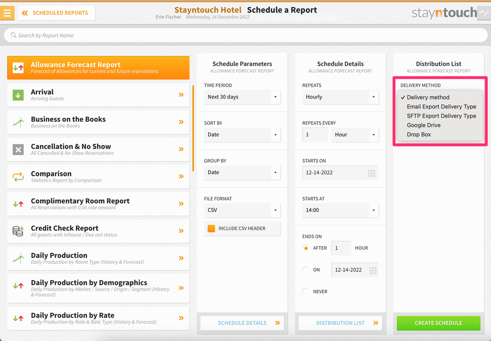Click the Comparison loop arrows icon
Viewport: 491px width, 341px height.
pos(18,176)
